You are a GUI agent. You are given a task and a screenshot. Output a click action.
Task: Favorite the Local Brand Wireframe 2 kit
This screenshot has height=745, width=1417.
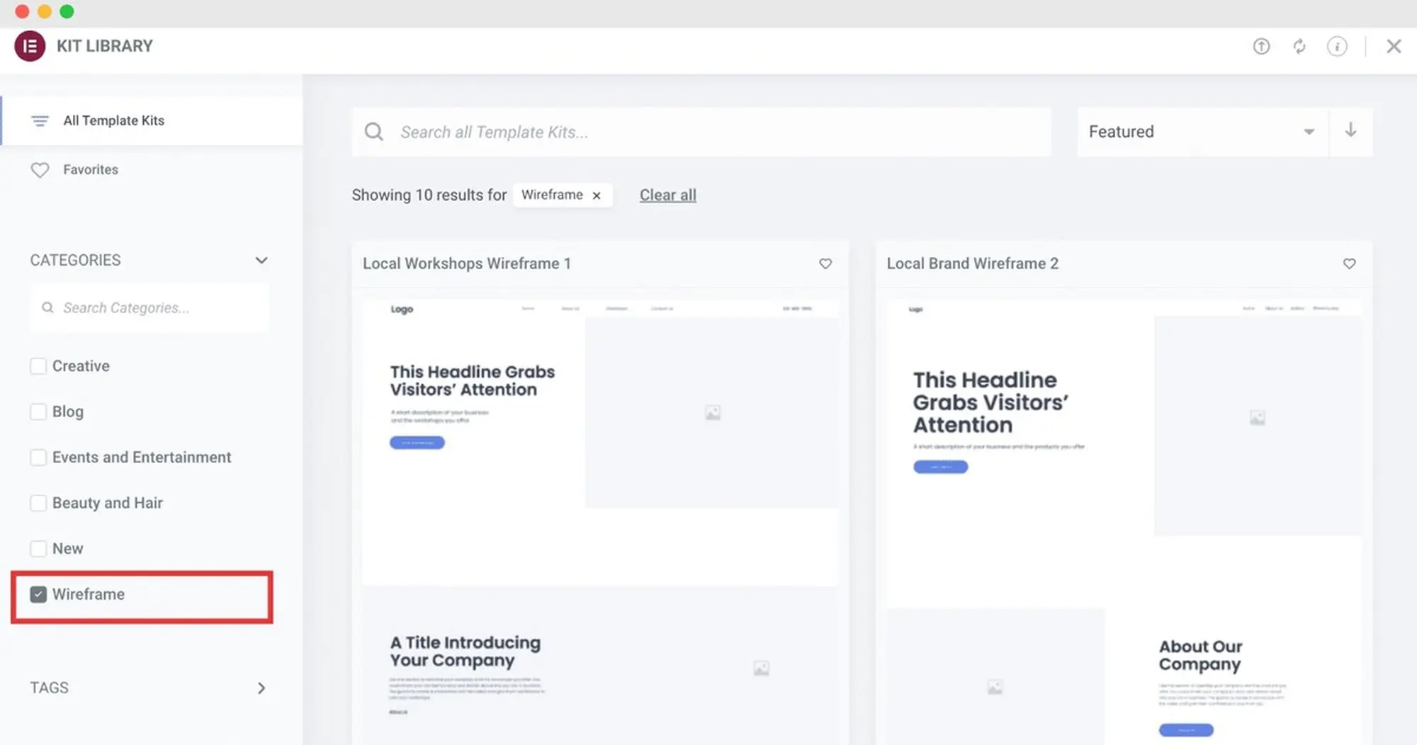pos(1349,264)
